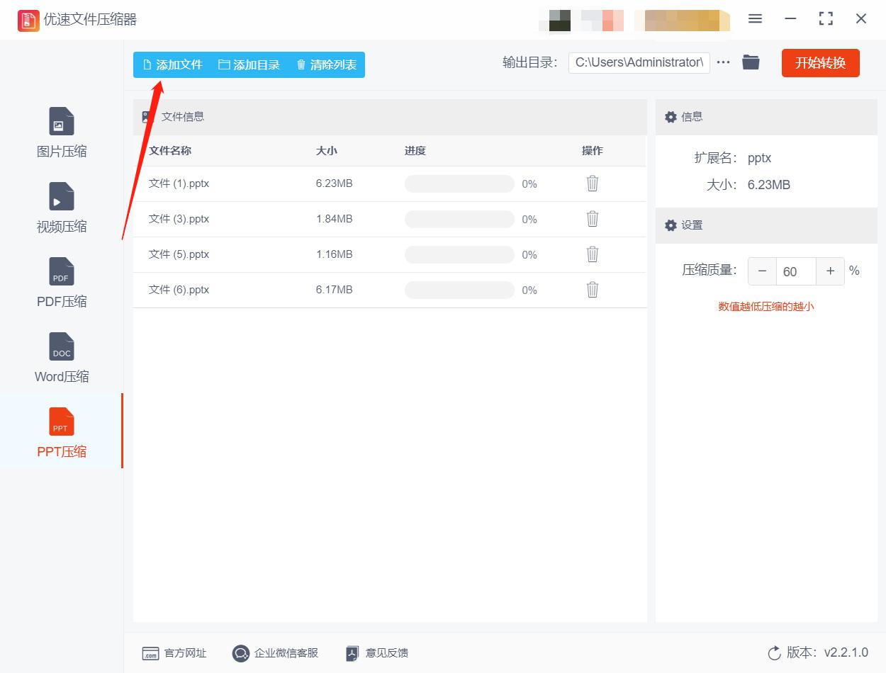
Task: Click the PPT压缩 sidebar icon
Action: 61,432
